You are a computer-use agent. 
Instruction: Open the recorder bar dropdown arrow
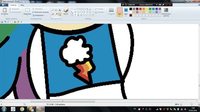coord(157,5)
